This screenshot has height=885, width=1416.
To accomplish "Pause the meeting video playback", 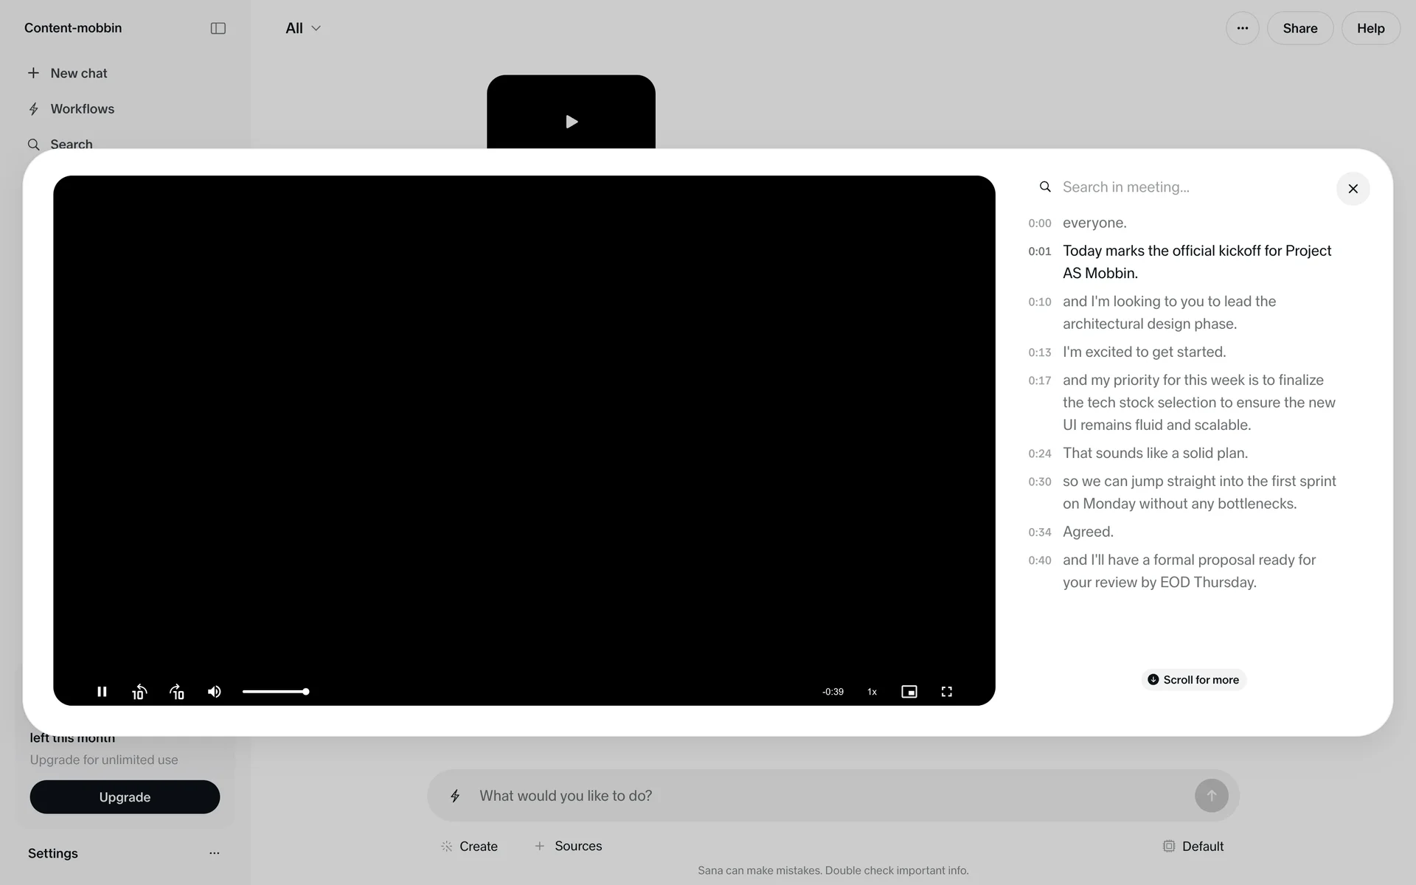I will pyautogui.click(x=102, y=692).
